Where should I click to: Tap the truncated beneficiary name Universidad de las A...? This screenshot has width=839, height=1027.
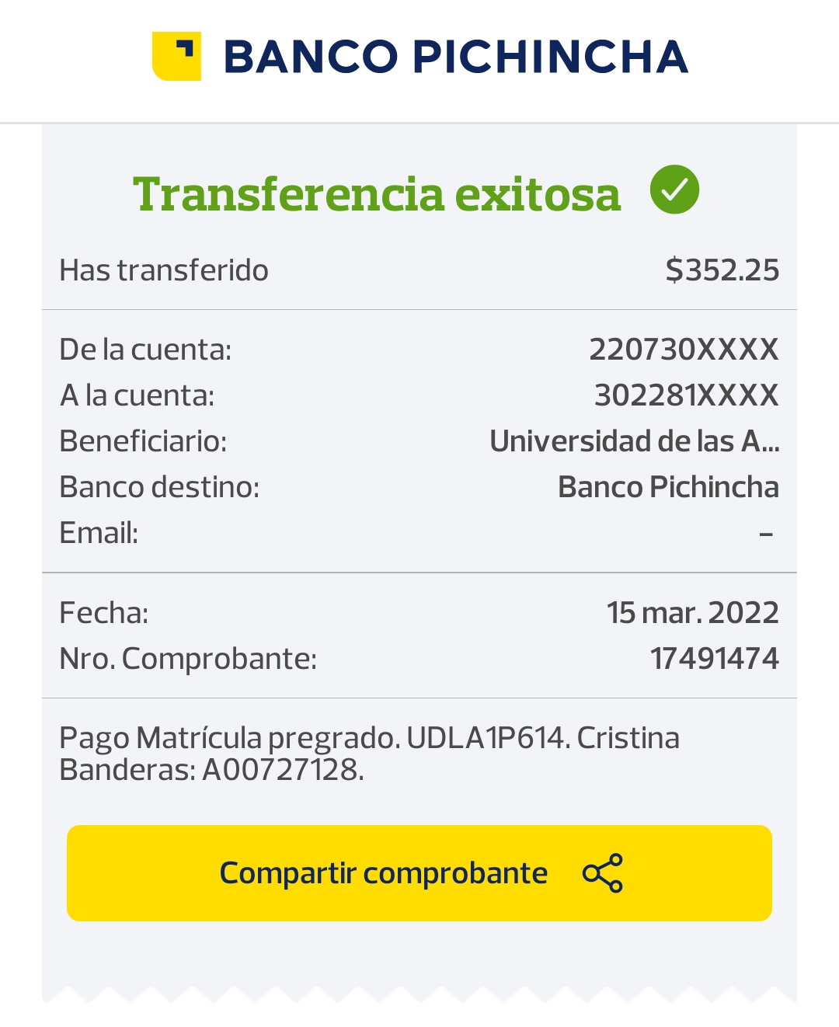point(634,441)
